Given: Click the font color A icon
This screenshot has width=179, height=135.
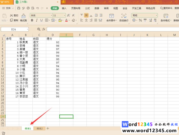Looking at the screenshot, I should [66, 20].
